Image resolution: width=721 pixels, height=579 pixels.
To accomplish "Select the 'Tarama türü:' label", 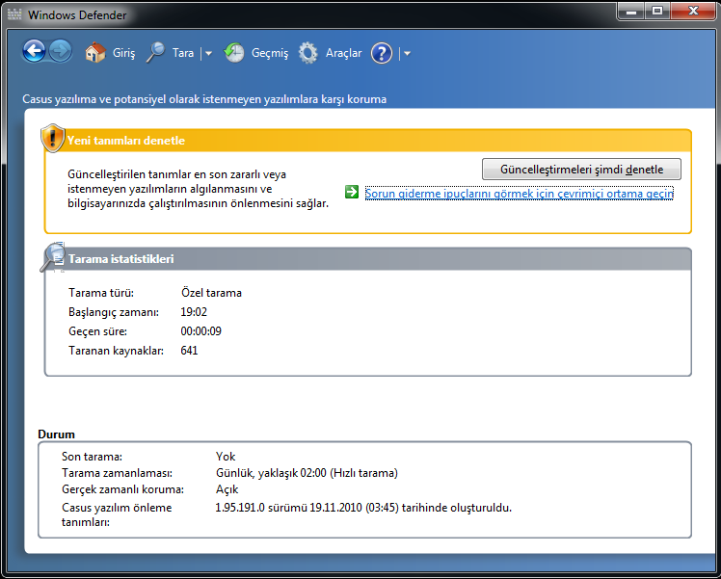I will click(101, 293).
